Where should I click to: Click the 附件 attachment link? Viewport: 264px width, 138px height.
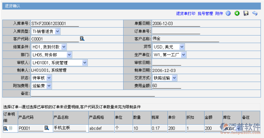219,14
